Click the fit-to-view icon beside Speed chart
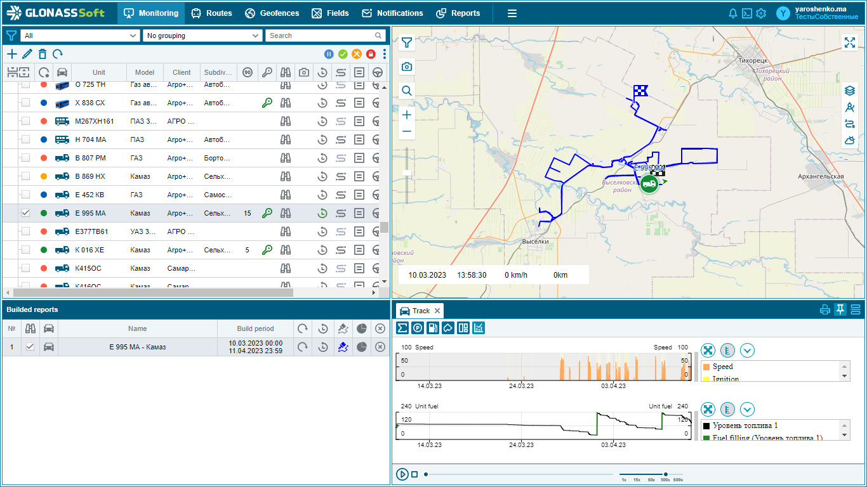The width and height of the screenshot is (867, 487). point(708,350)
